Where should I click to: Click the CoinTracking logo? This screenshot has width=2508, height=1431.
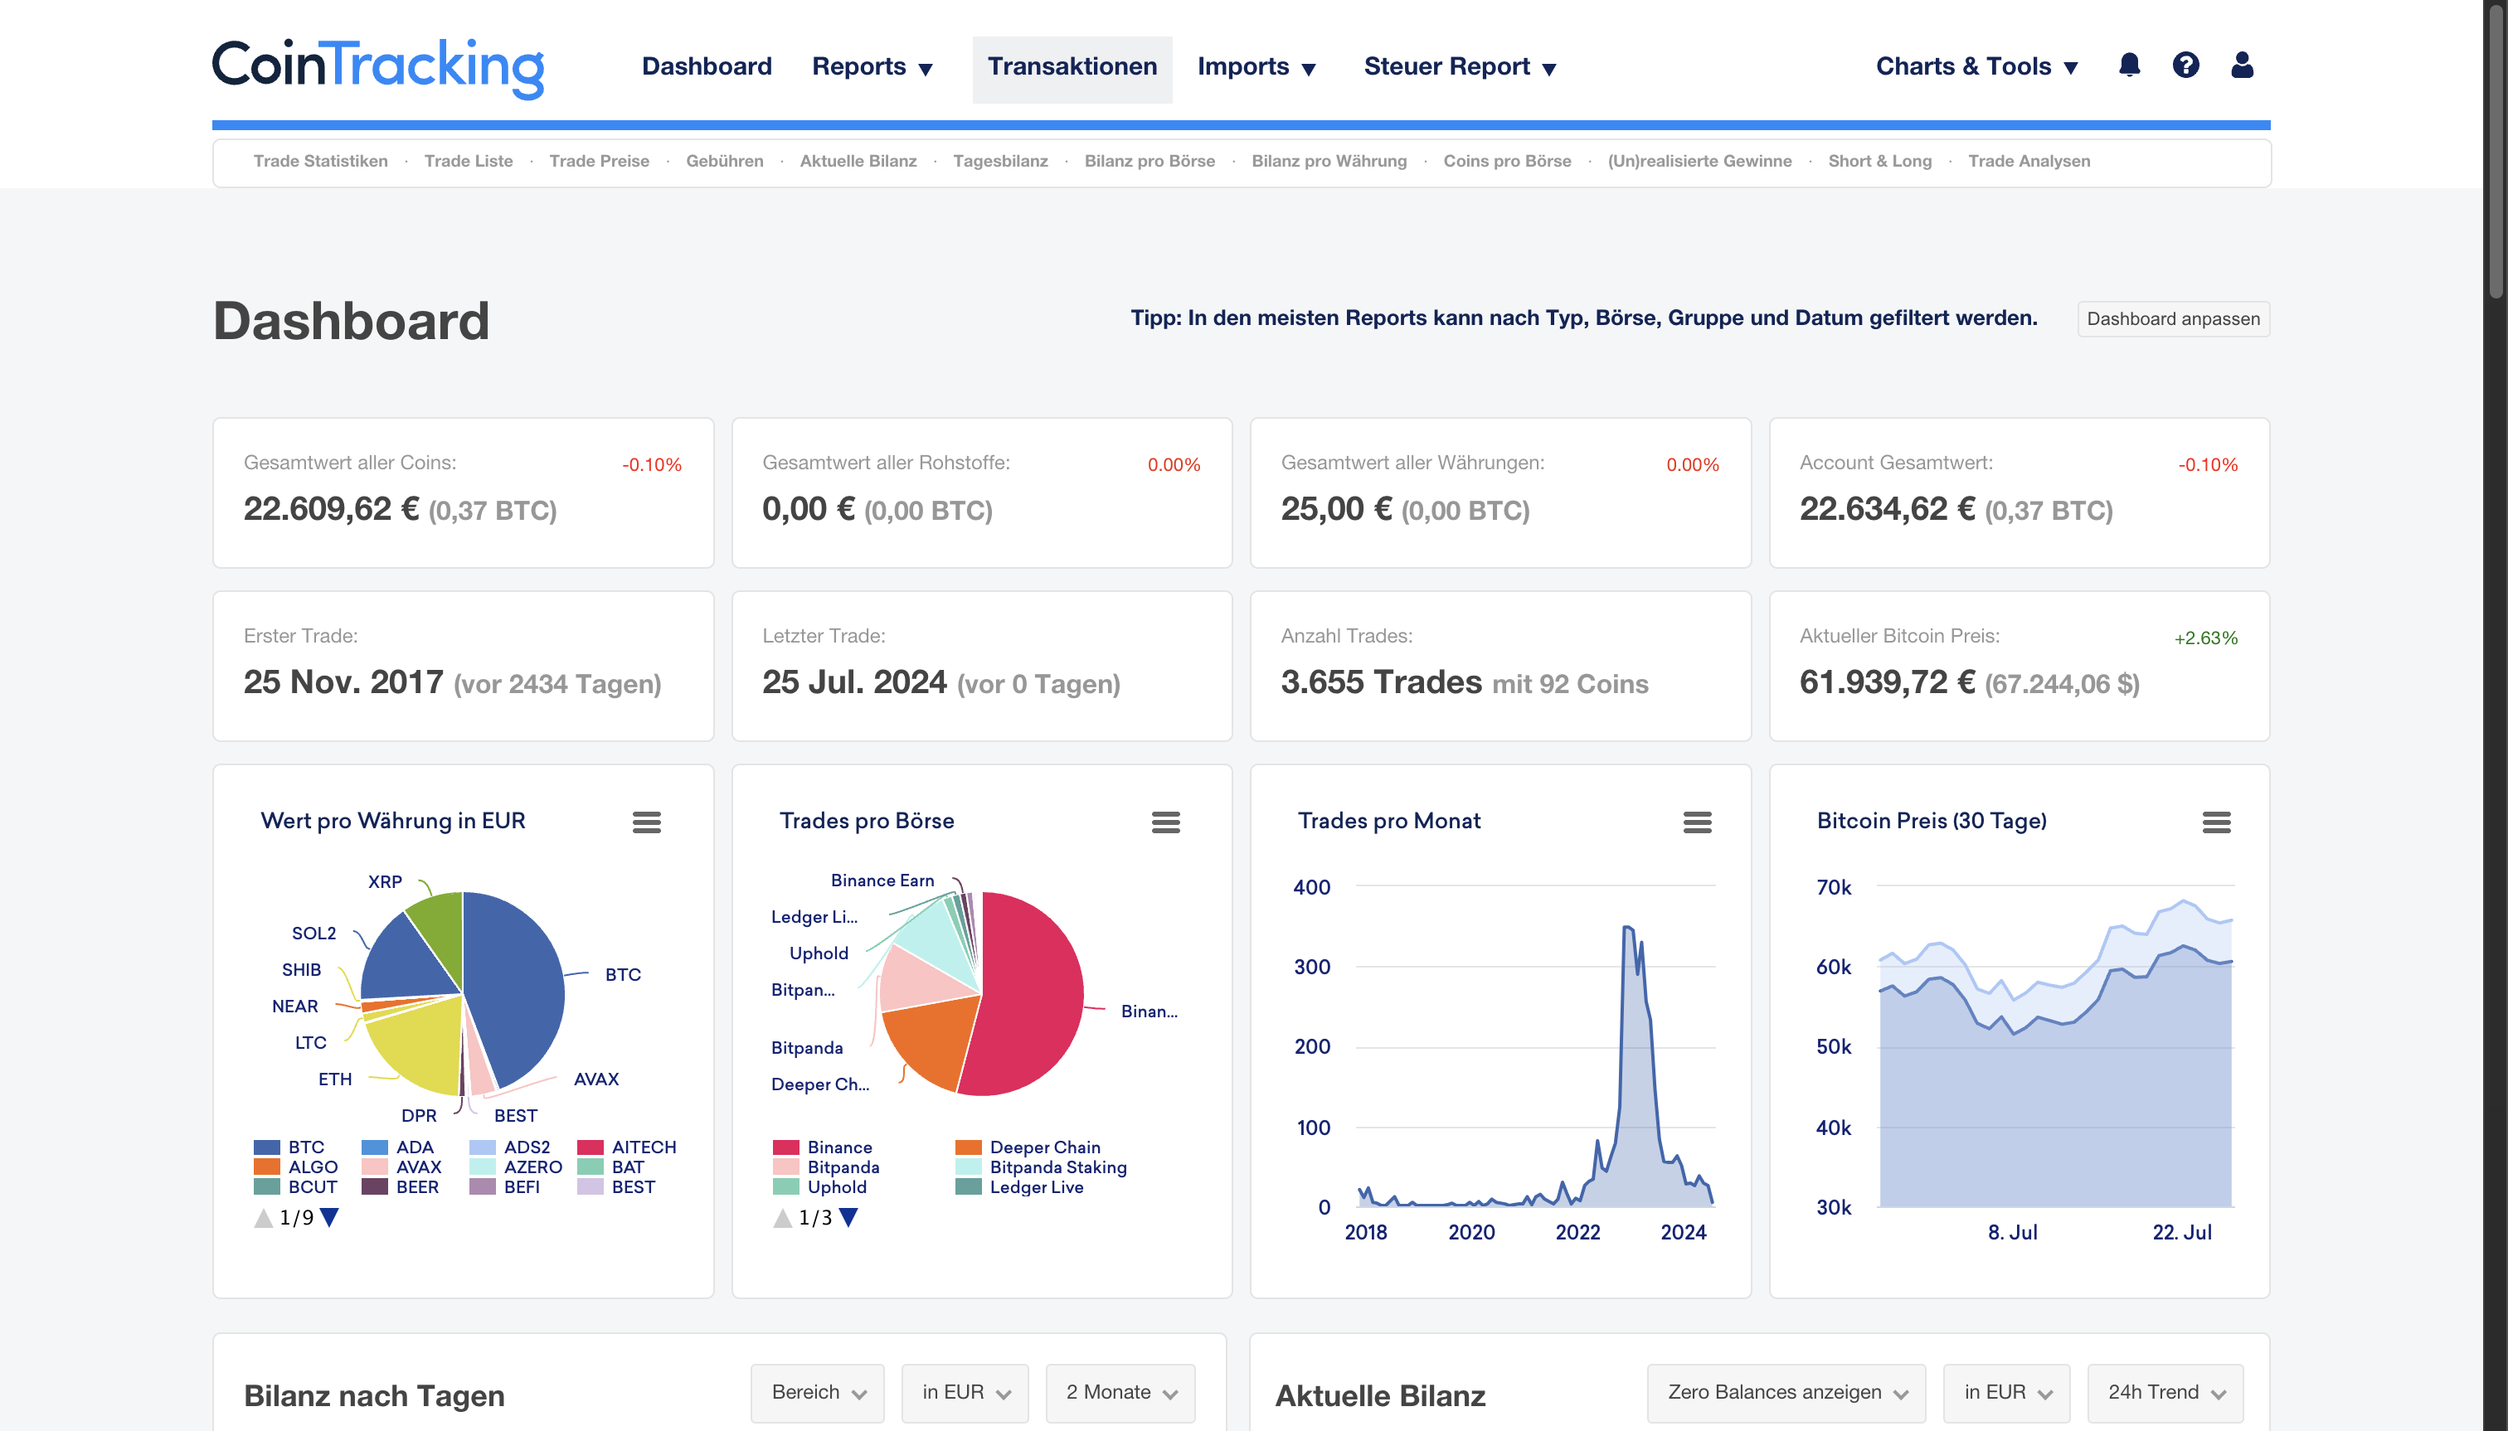377,68
